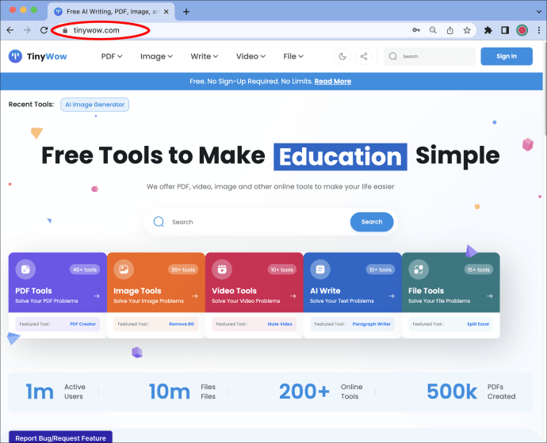The image size is (547, 443).
Task: Open the PDF Creator featured tool
Action: click(x=82, y=324)
